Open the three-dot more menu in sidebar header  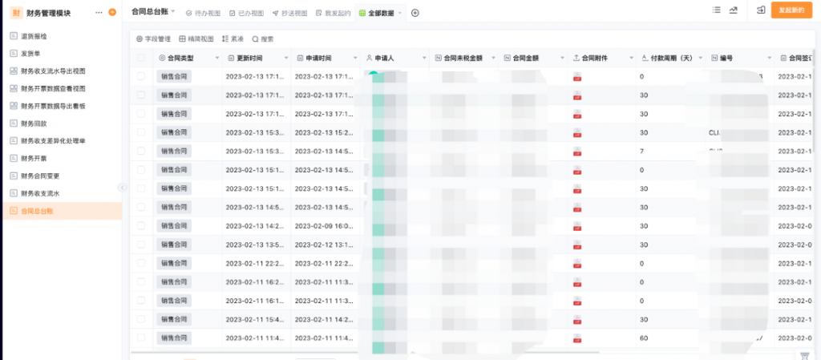tap(99, 12)
